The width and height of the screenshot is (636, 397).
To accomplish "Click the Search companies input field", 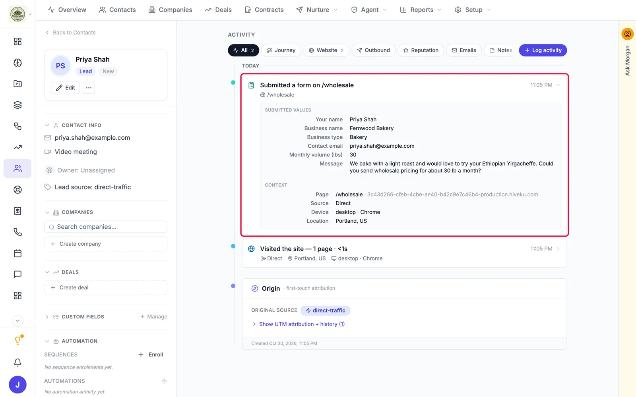I will click(106, 227).
